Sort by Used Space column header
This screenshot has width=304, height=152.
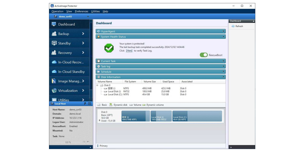(x=170, y=82)
